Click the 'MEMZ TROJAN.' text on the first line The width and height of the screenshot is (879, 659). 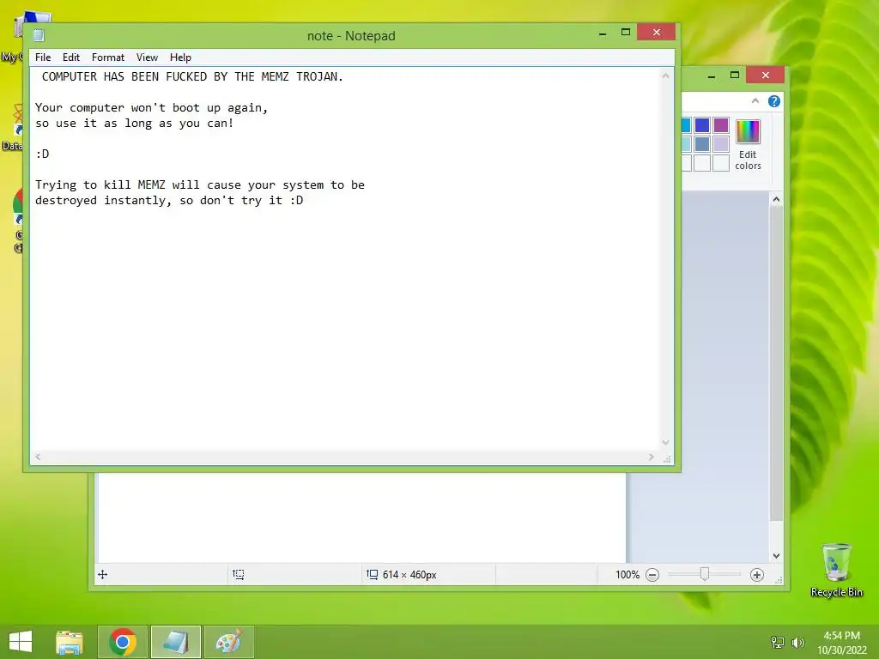pyautogui.click(x=302, y=76)
